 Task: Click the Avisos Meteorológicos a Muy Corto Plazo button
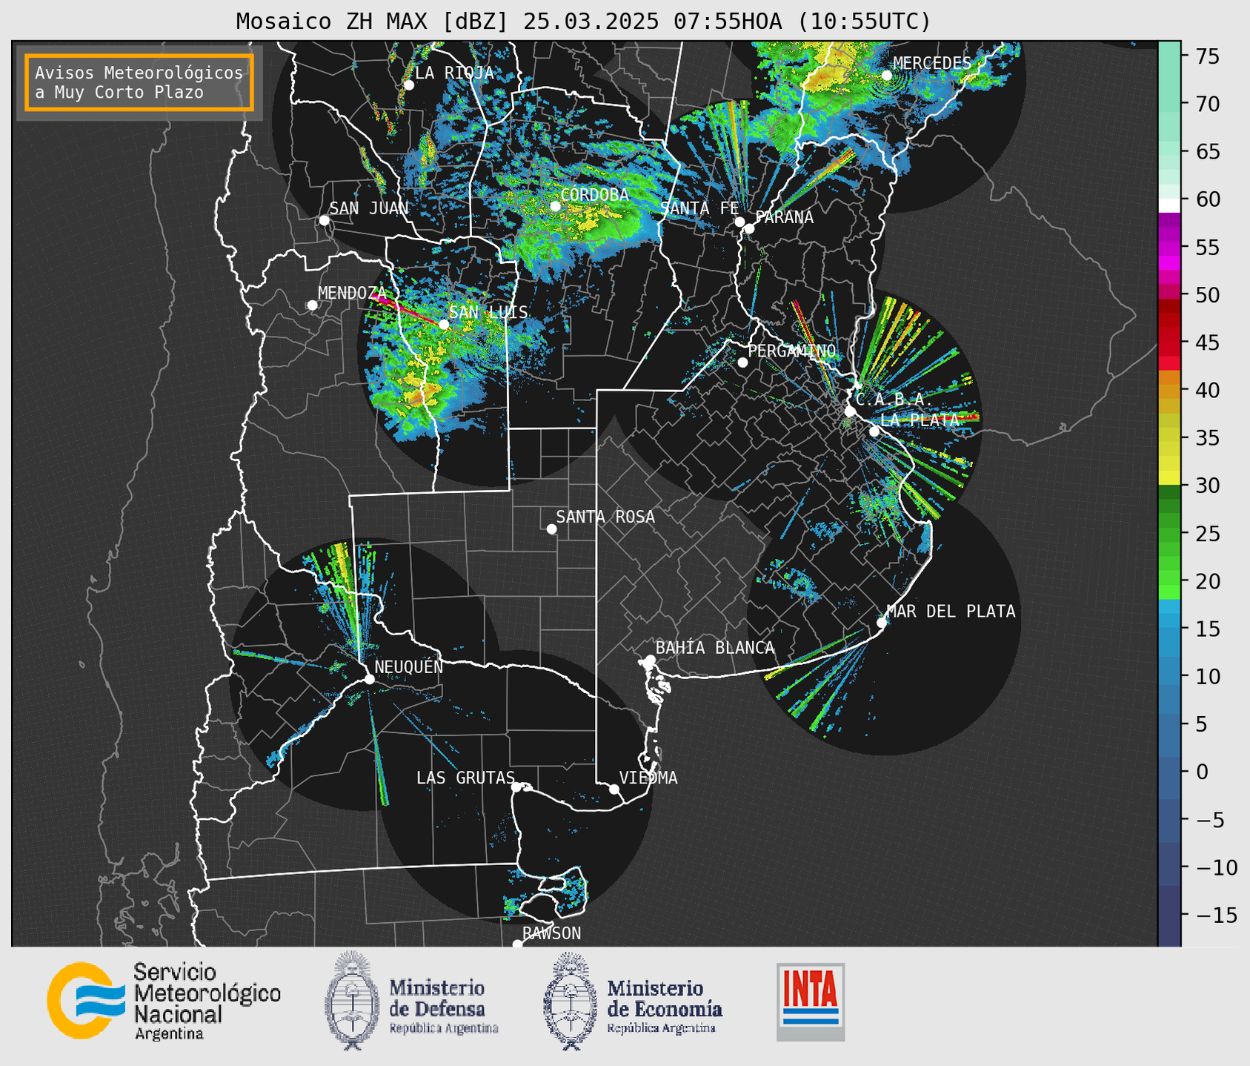139,82
